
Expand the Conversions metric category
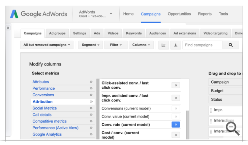tap(63, 95)
